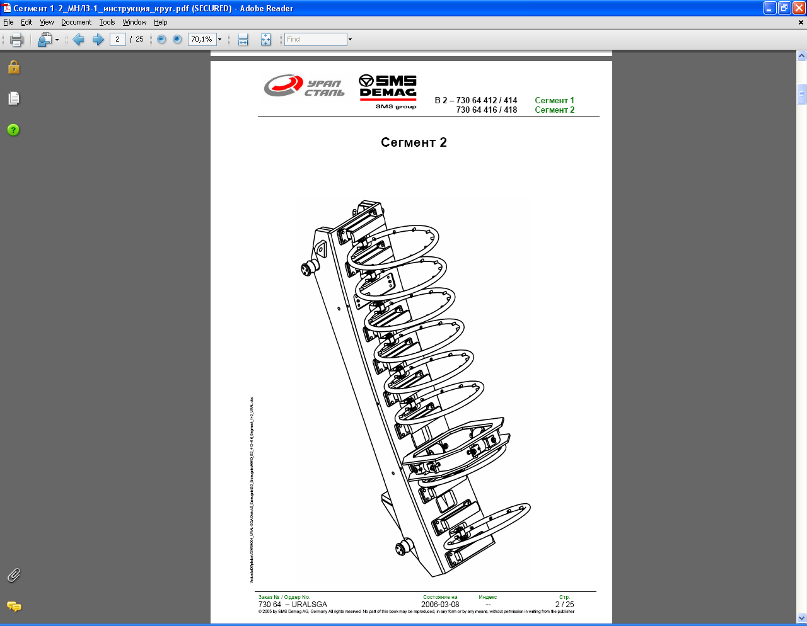Click the green help question icon

click(13, 130)
